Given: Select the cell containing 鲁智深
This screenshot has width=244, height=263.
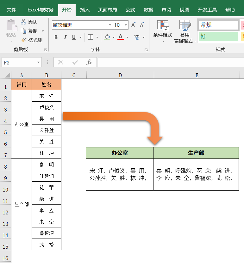Looking at the screenshot, I should pyautogui.click(x=47, y=233).
